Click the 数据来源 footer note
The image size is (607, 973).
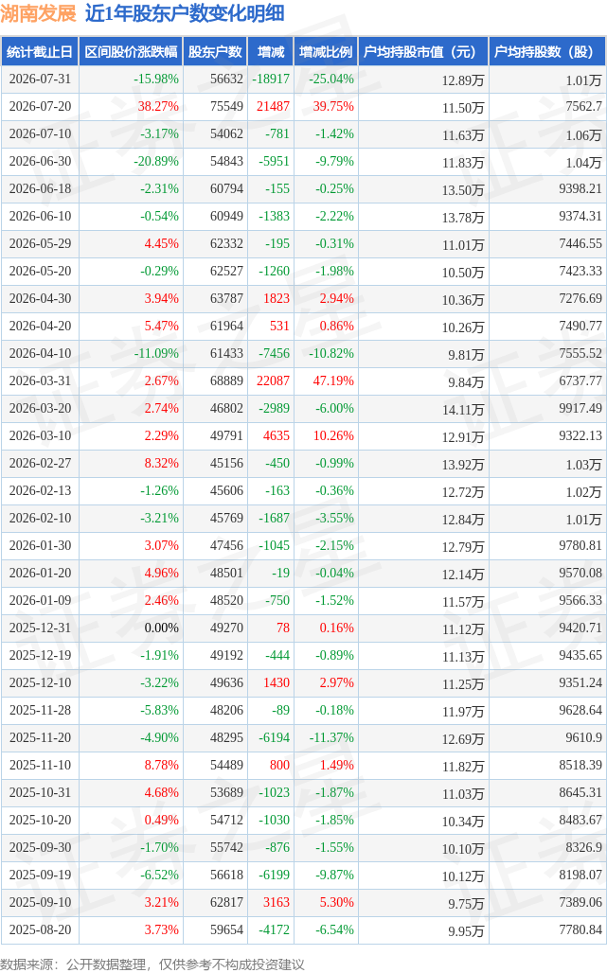(152, 964)
